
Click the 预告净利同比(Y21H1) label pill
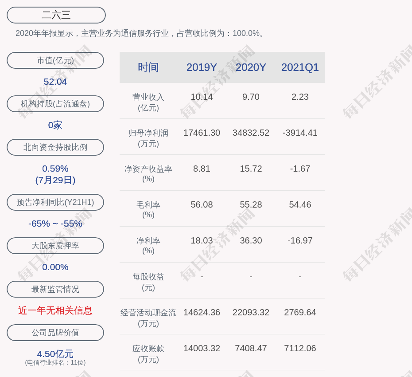coord(55,202)
